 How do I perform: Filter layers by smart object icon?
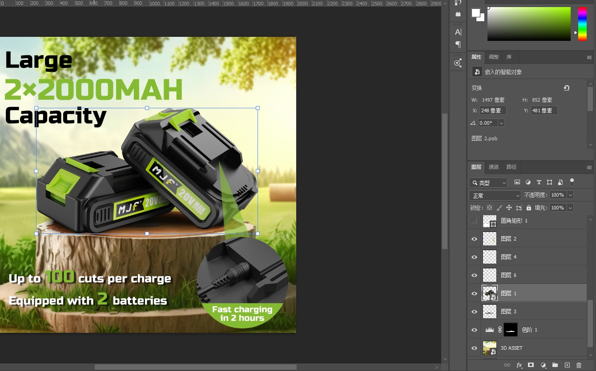[560, 182]
